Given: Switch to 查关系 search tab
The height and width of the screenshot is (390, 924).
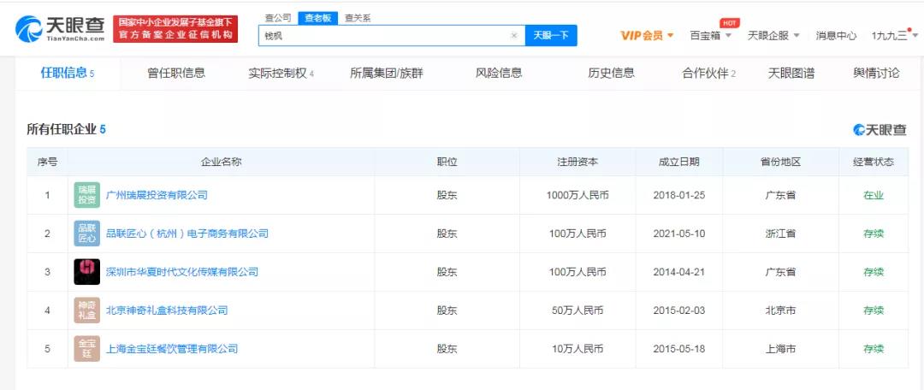Looking at the screenshot, I should tap(358, 17).
